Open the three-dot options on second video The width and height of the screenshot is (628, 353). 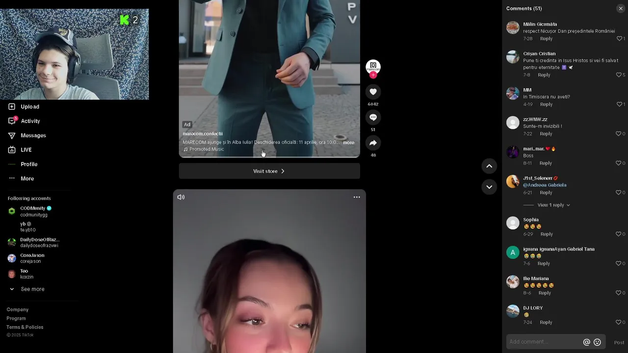pos(357,197)
